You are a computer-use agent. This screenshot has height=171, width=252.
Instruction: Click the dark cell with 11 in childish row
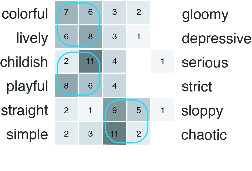coord(90,61)
